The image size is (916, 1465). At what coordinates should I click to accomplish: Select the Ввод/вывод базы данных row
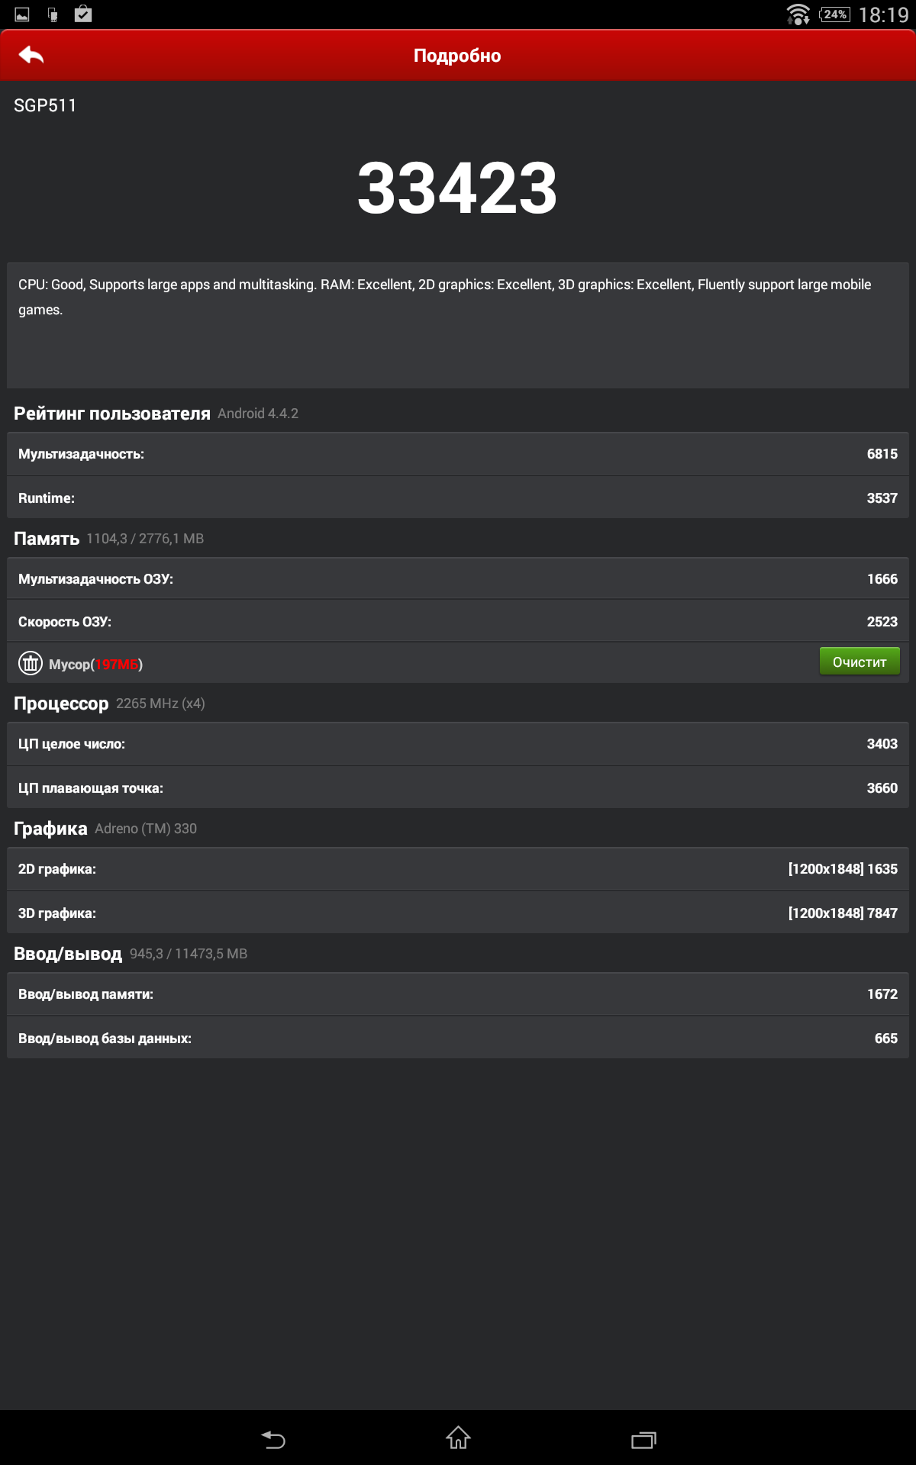point(458,1038)
